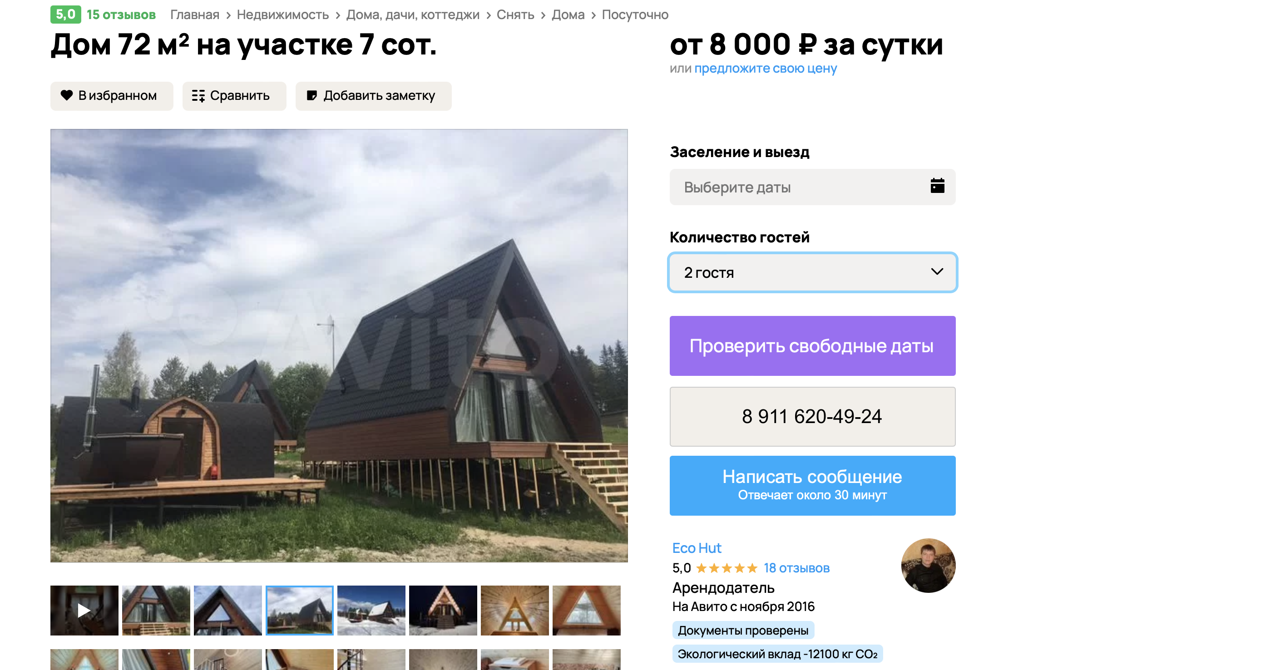
Task: Click the five-star seller rating
Action: coord(727,568)
